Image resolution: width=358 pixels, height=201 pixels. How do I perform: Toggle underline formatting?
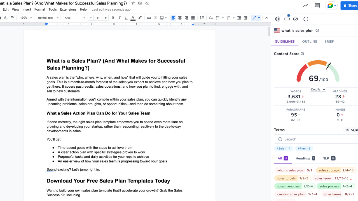coord(126,18)
